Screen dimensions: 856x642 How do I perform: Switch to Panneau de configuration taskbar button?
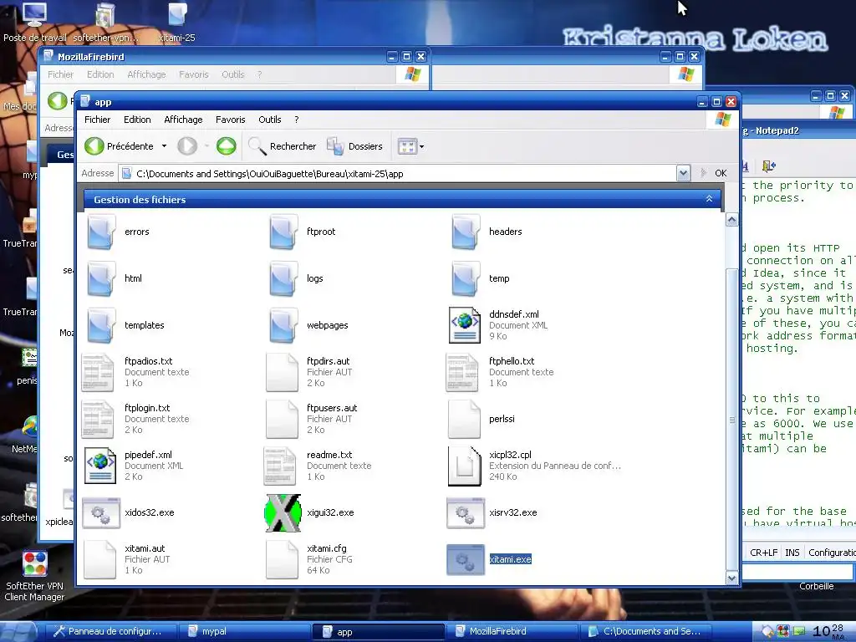click(111, 632)
